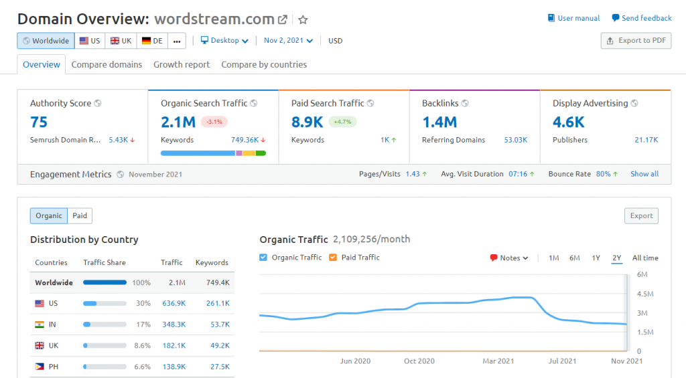Click the 636.9K US traffic value
686x378 pixels.
[174, 303]
